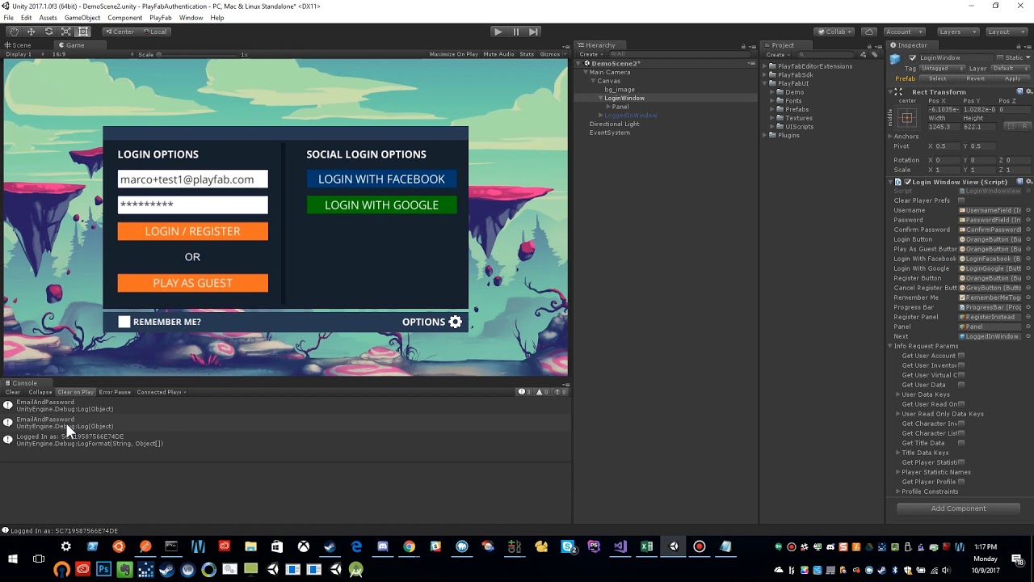Select the Scale tool
The height and width of the screenshot is (582, 1034).
pos(66,32)
